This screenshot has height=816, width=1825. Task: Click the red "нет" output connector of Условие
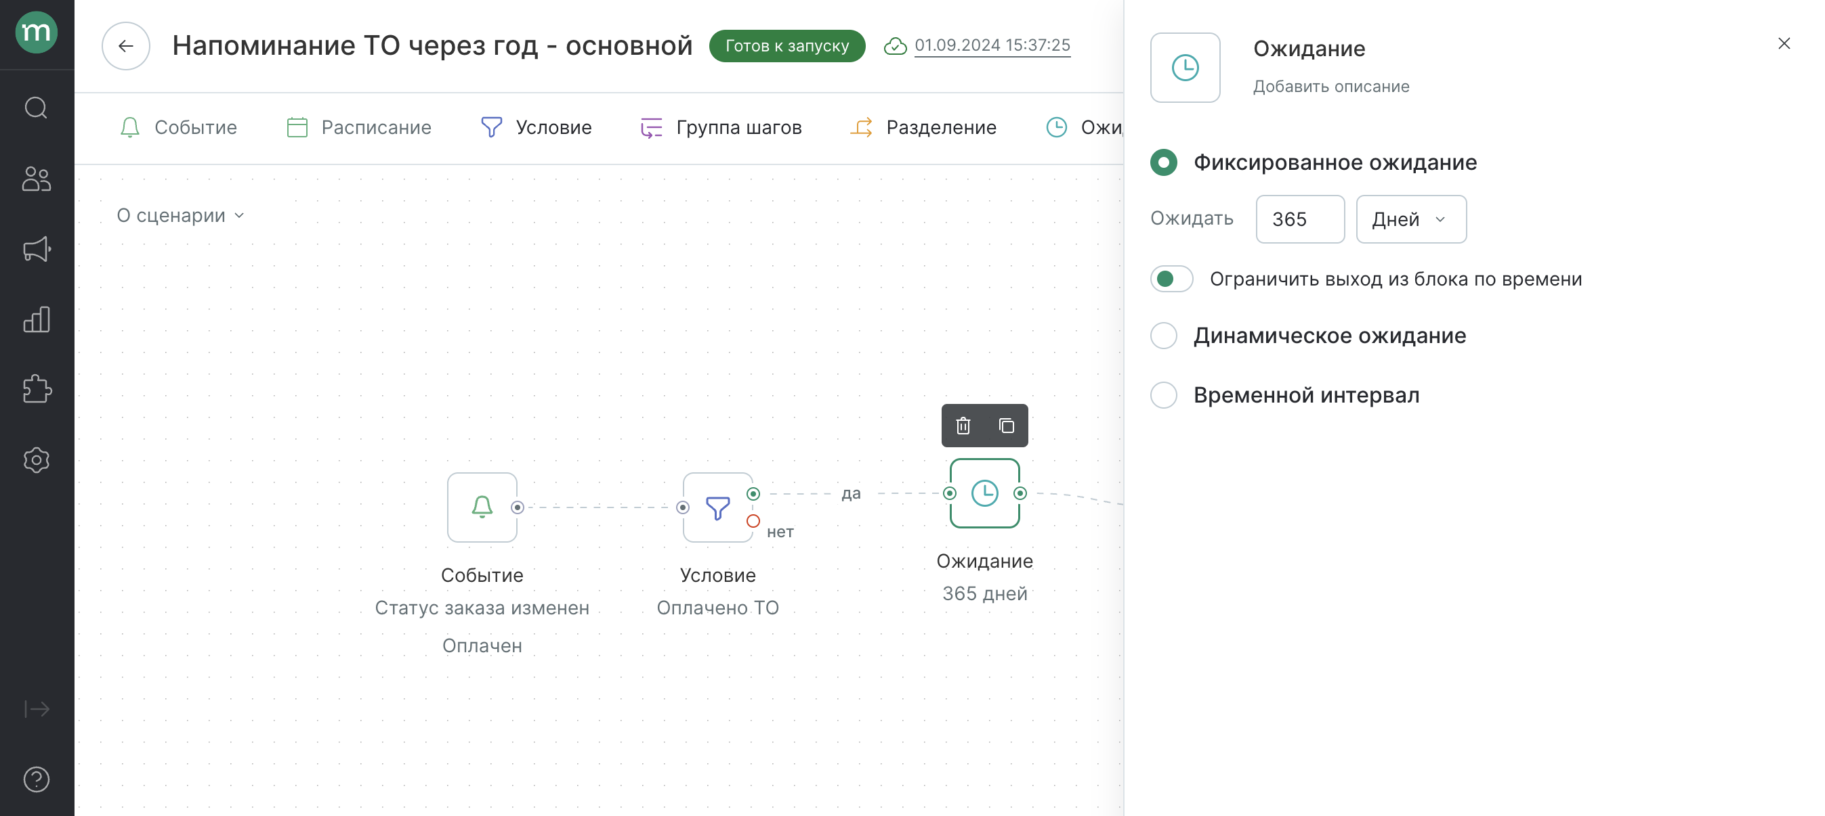753,522
